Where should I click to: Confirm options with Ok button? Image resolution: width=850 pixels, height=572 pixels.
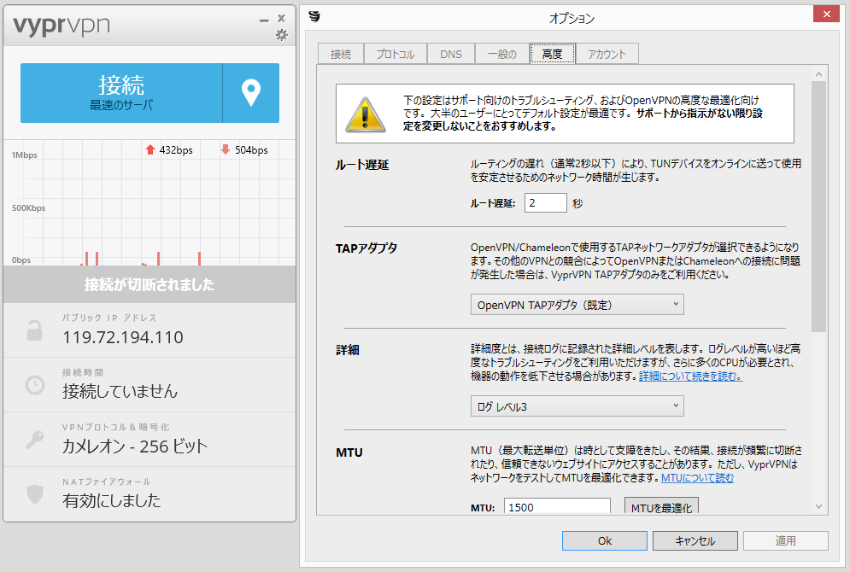pos(605,540)
